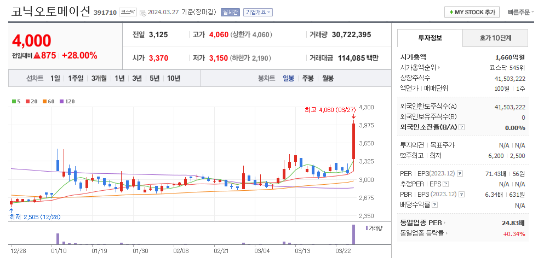Click 거래량 value 30,722,395
Viewport: 538px width, 258px height.
(x=351, y=34)
